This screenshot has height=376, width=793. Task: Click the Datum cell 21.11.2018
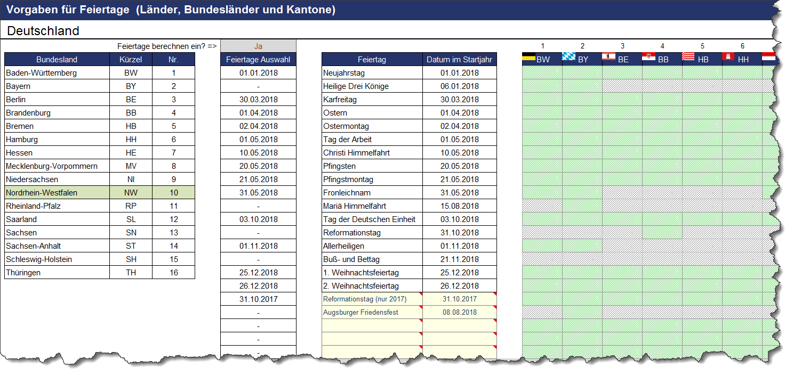(x=460, y=259)
